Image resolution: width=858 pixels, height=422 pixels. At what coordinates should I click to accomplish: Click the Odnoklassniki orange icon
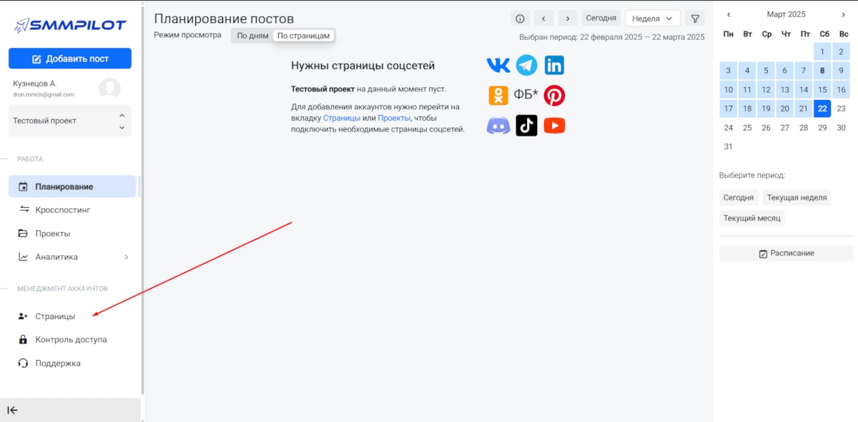[498, 96]
